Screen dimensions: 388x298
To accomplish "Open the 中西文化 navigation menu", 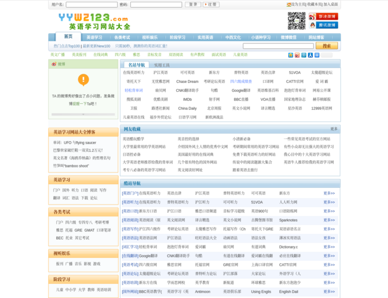I will point(233,38).
